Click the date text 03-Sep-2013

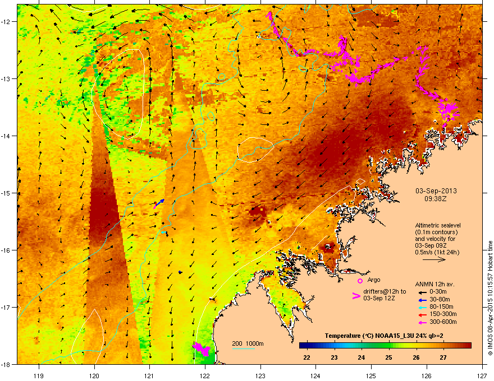(x=436, y=191)
